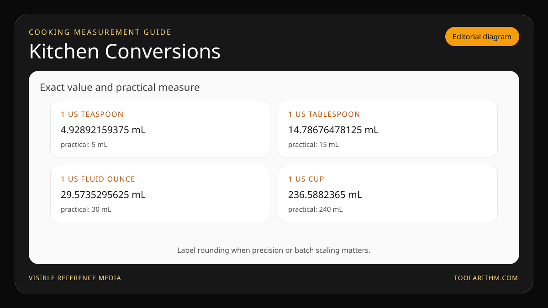Click the label rounding footnote sentence
Image resolution: width=548 pixels, height=308 pixels.
tap(274, 251)
